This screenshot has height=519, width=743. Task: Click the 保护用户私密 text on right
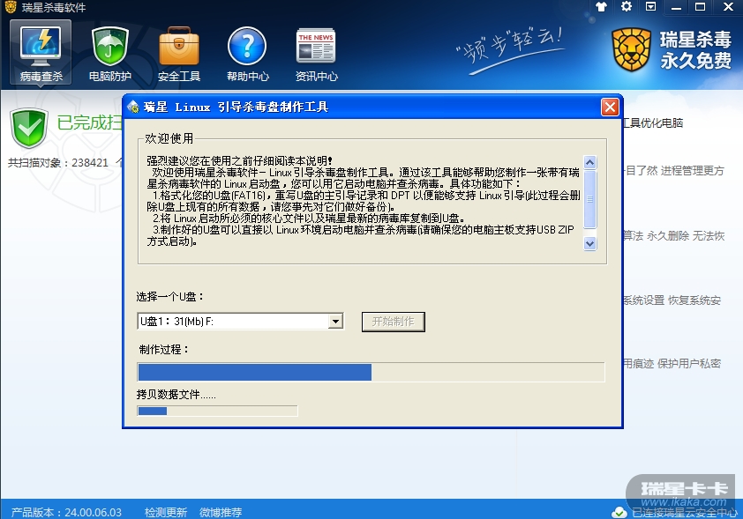[x=689, y=363]
